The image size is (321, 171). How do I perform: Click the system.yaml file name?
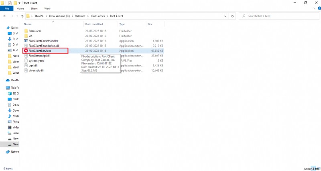[37, 60]
